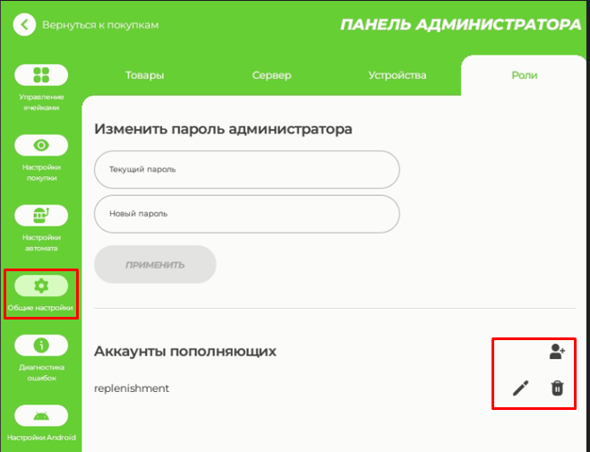Open Настройки покупки eye icon

click(40, 145)
